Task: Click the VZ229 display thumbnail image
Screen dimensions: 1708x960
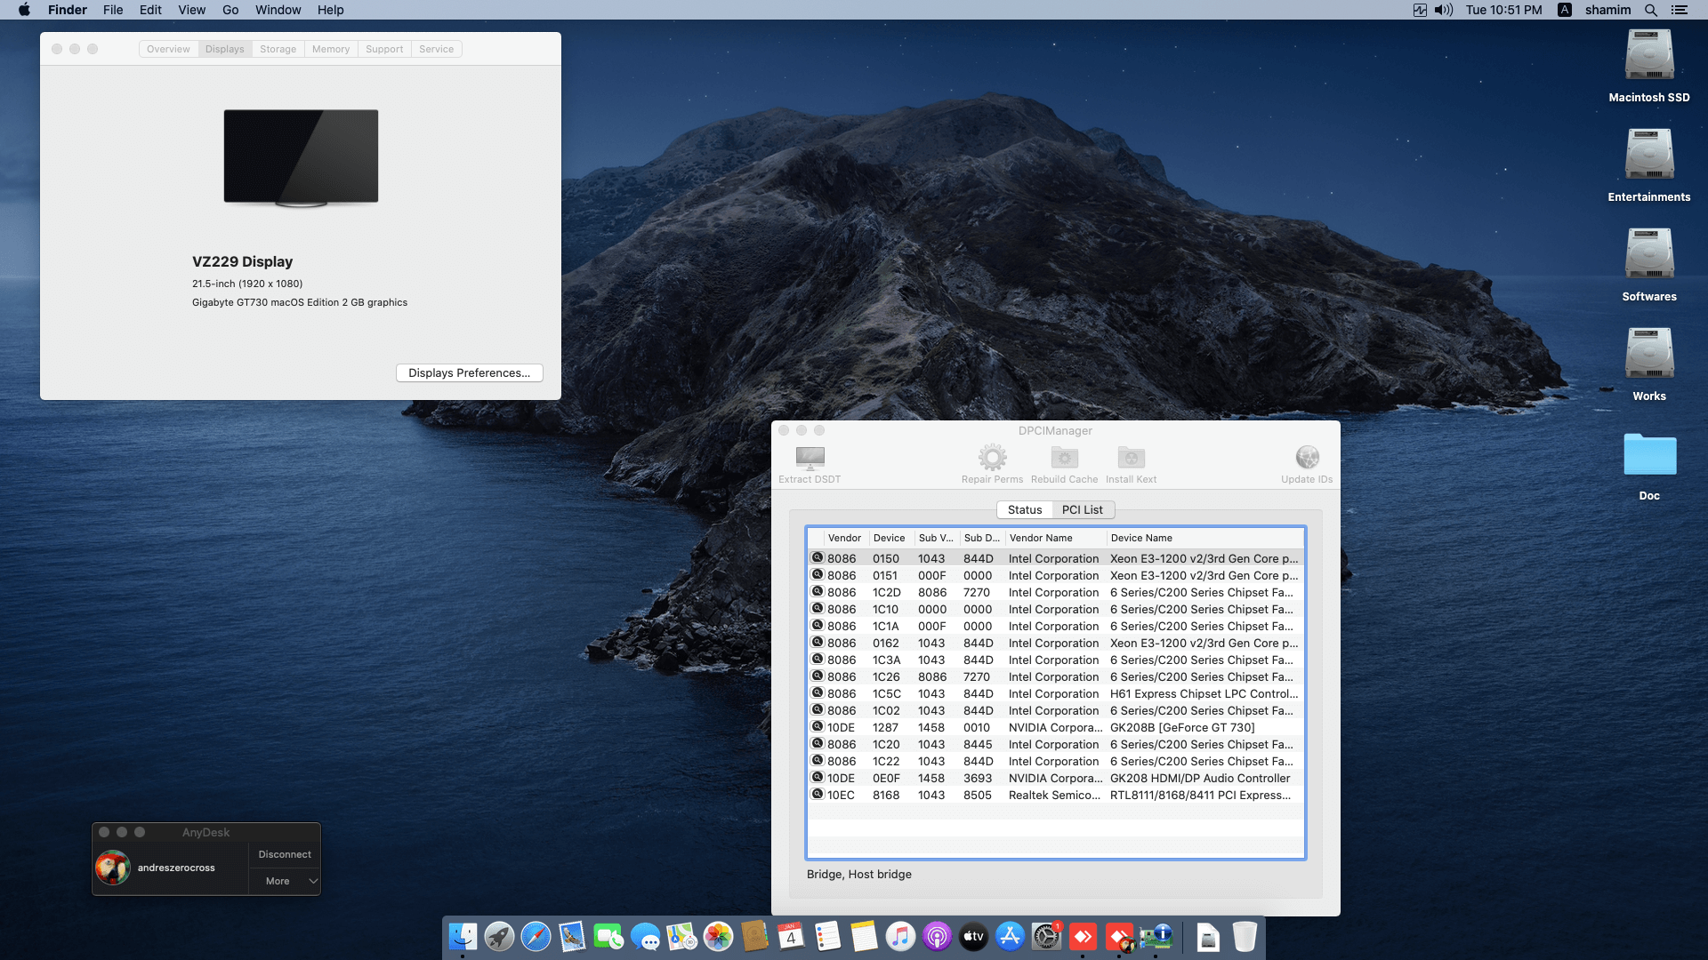Action: point(301,158)
